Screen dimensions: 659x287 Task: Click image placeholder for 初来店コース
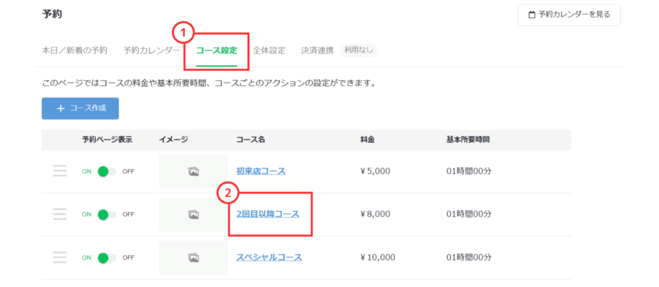[193, 171]
